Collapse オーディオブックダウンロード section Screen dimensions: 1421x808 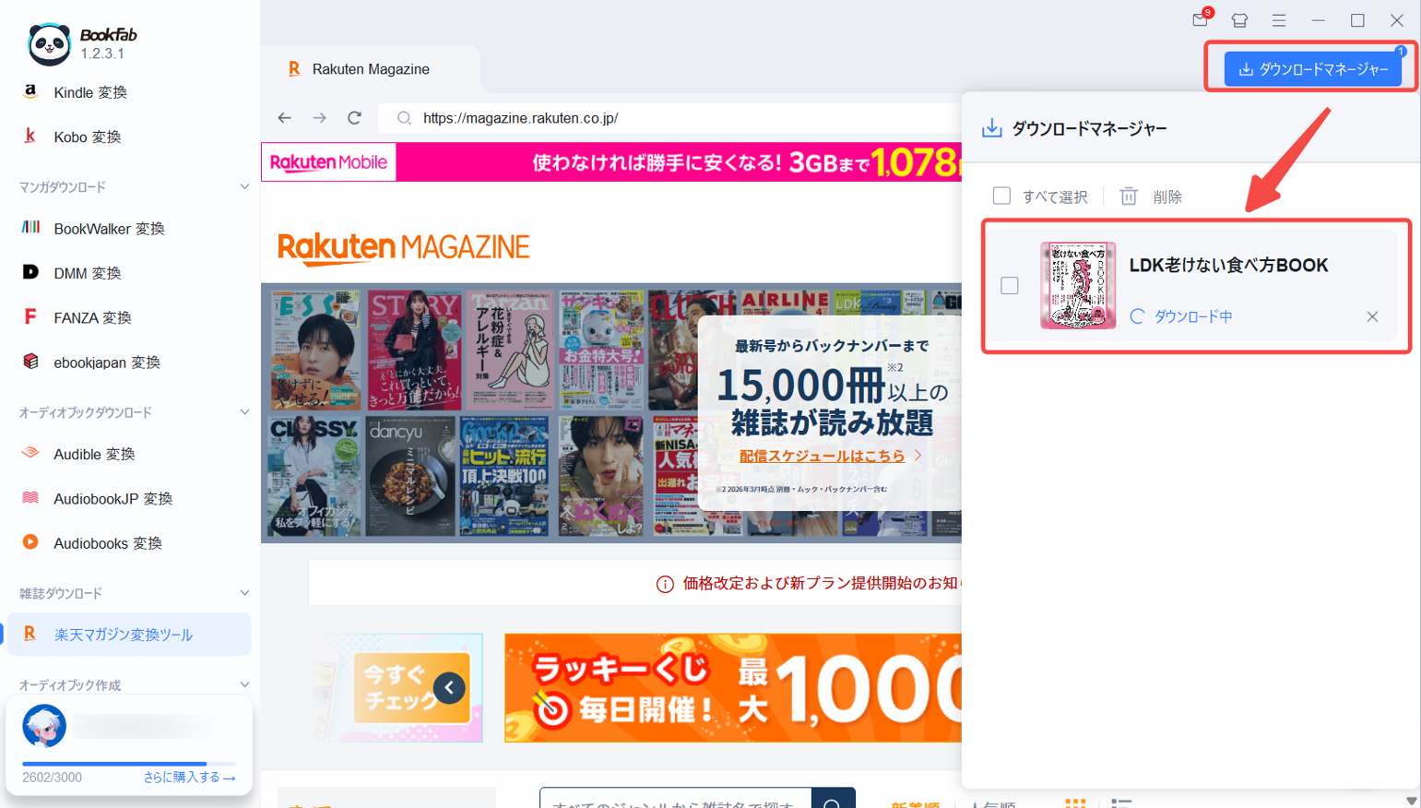point(244,412)
